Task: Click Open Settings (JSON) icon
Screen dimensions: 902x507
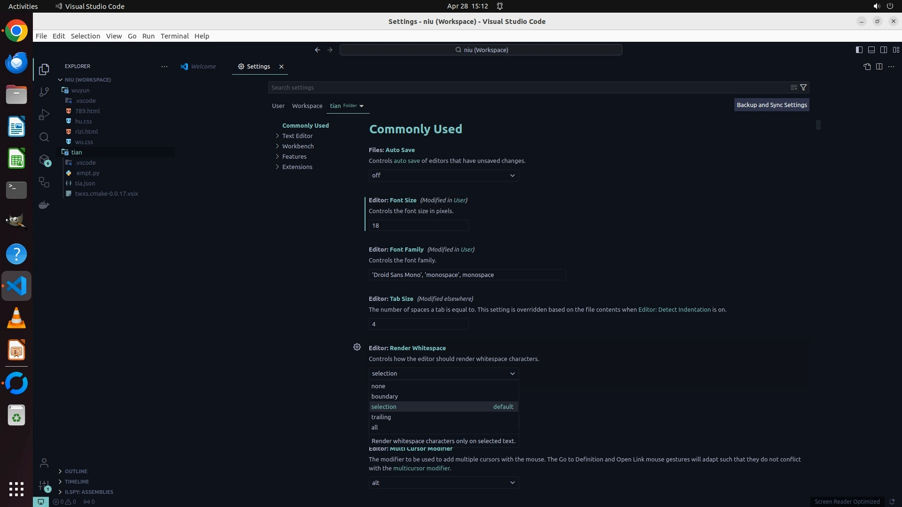Action: click(x=867, y=67)
